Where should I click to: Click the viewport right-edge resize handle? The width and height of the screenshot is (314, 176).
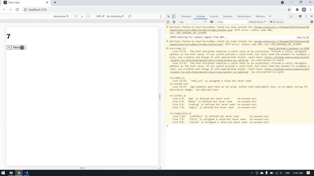[159, 97]
